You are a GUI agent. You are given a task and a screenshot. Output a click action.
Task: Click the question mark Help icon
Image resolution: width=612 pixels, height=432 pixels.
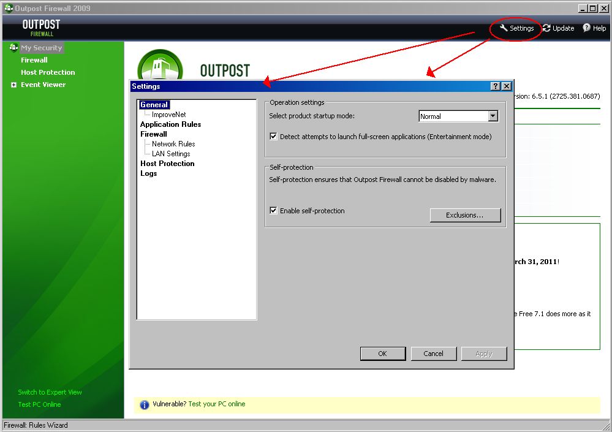(x=587, y=28)
